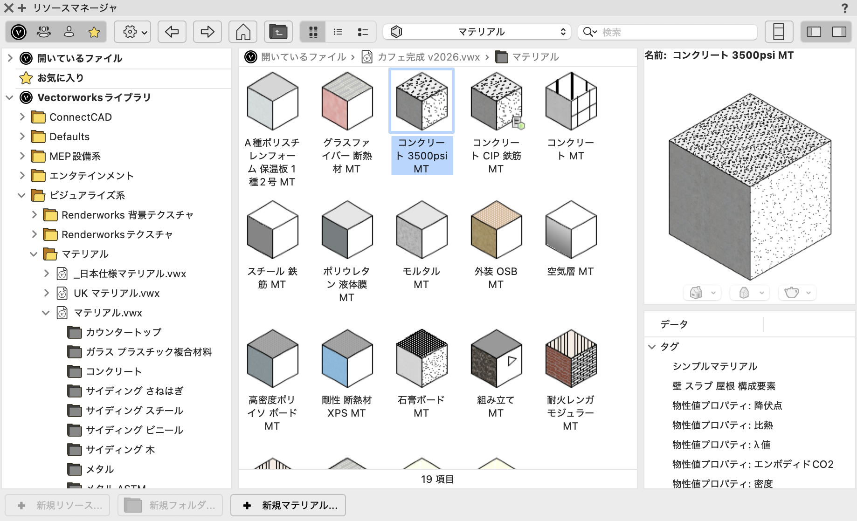Show favorites using the star filter icon
This screenshot has height=521, width=857.
(x=94, y=32)
